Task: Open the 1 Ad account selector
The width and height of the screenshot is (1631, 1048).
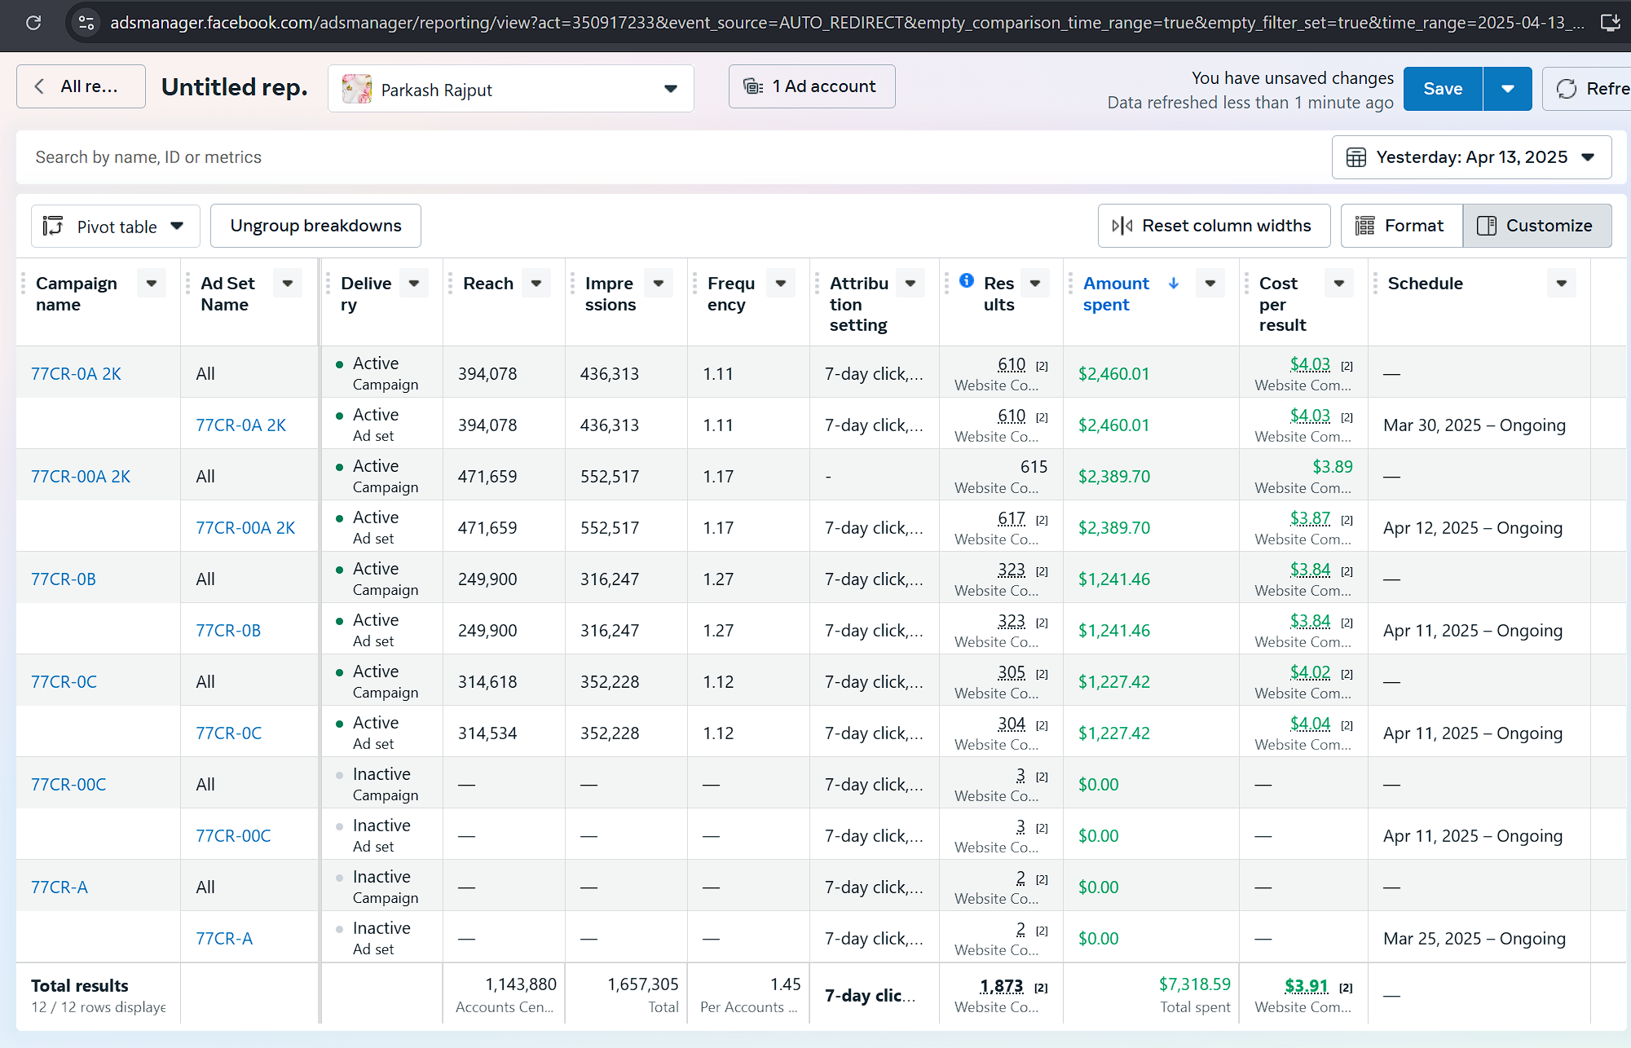Action: 811,86
